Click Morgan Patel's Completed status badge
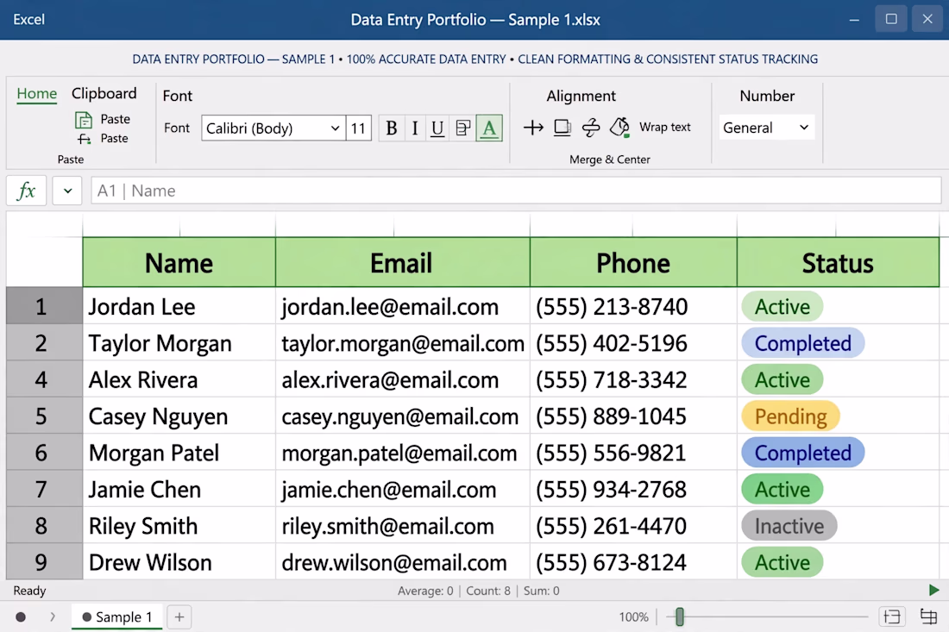This screenshot has height=632, width=949. [x=803, y=453]
